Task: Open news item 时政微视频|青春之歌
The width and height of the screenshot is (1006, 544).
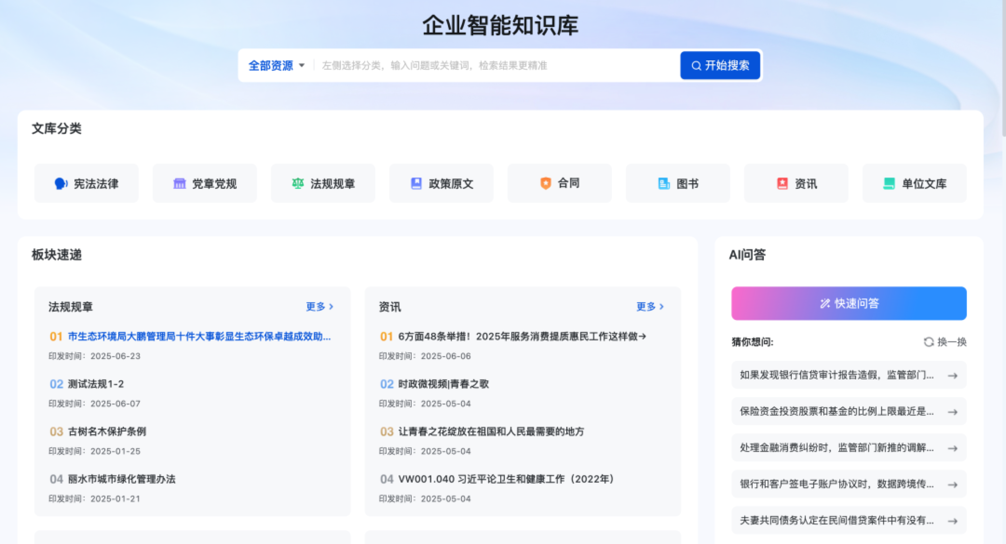Action: coord(443,384)
